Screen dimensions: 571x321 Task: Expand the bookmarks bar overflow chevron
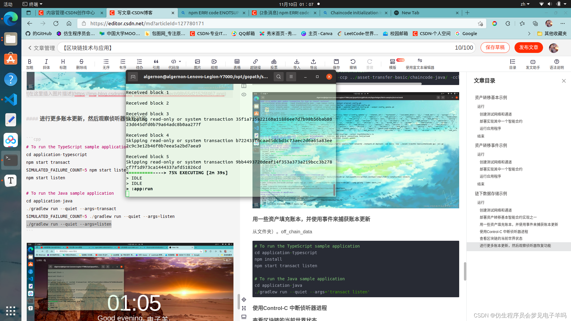coord(529,34)
